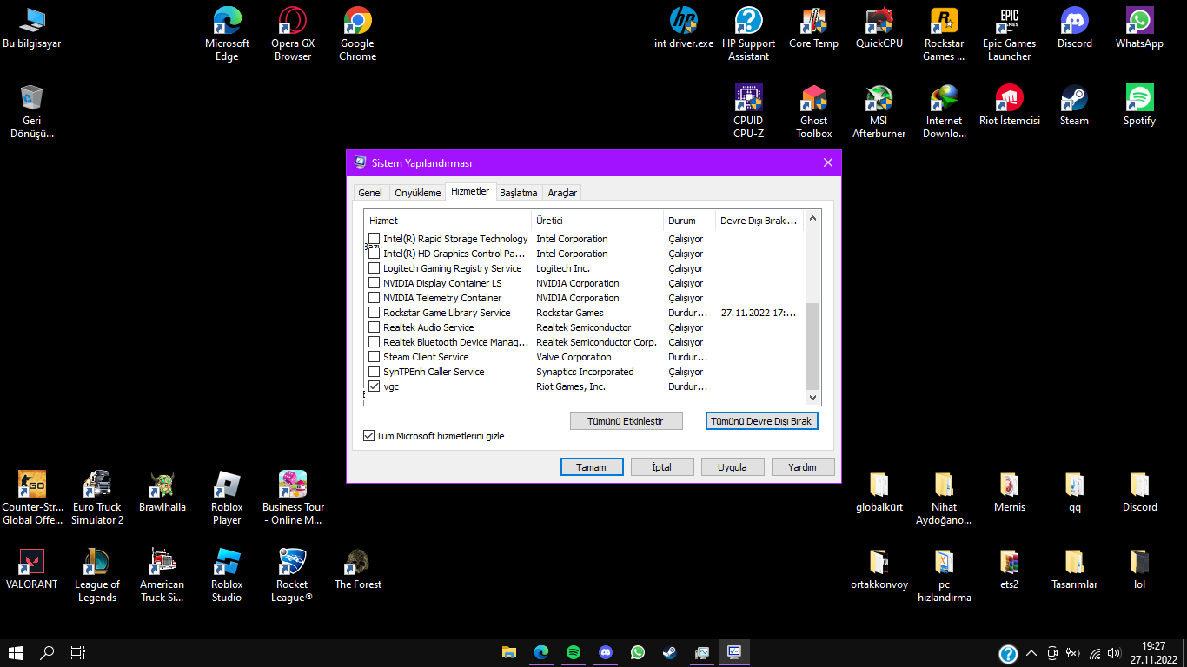Viewport: 1187px width, 667px height.
Task: Select the Core Temp desktop shortcut
Action: (813, 28)
